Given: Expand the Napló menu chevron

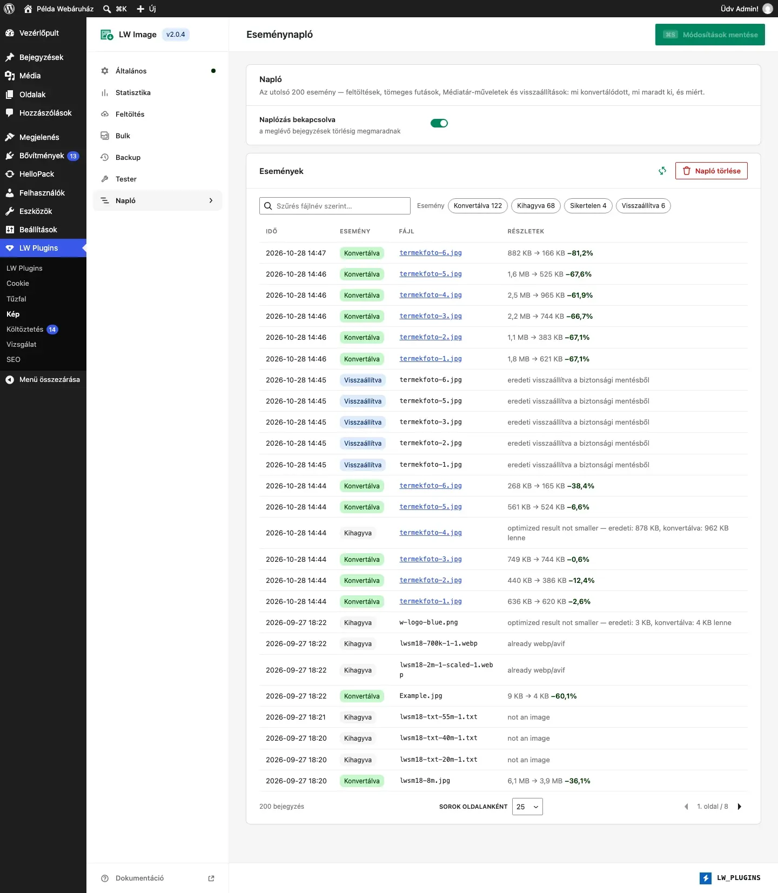Looking at the screenshot, I should 211,200.
